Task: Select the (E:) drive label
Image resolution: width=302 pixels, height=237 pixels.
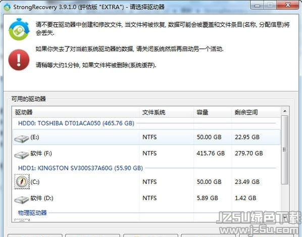Action: coord(35,137)
